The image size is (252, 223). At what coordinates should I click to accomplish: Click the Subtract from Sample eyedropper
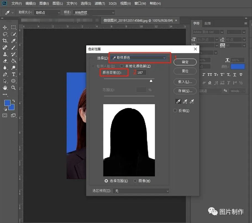point(192,102)
